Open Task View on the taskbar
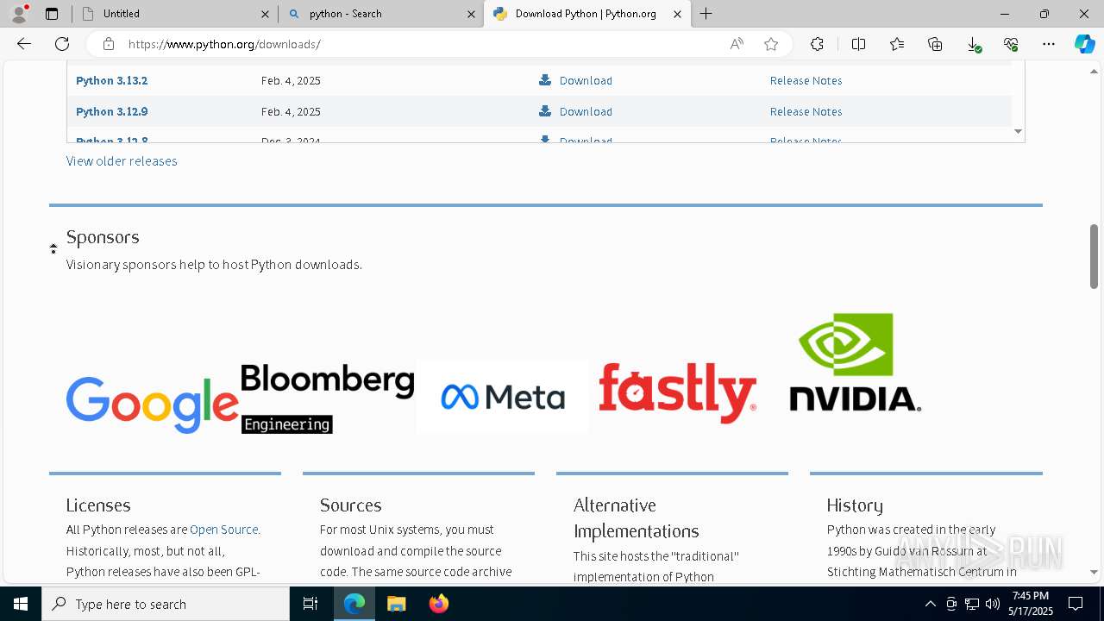Viewport: 1104px width, 621px height. pos(310,604)
